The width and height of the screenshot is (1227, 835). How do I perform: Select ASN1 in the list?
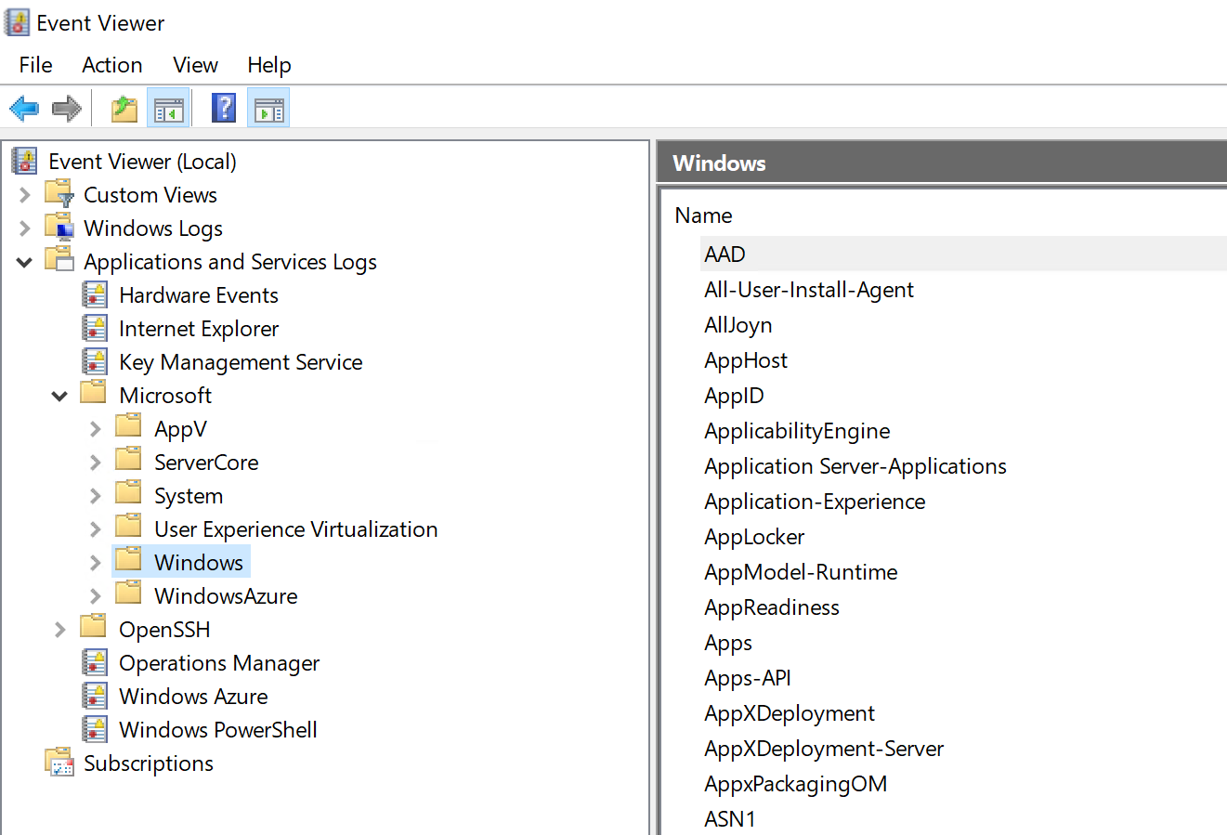point(730,819)
